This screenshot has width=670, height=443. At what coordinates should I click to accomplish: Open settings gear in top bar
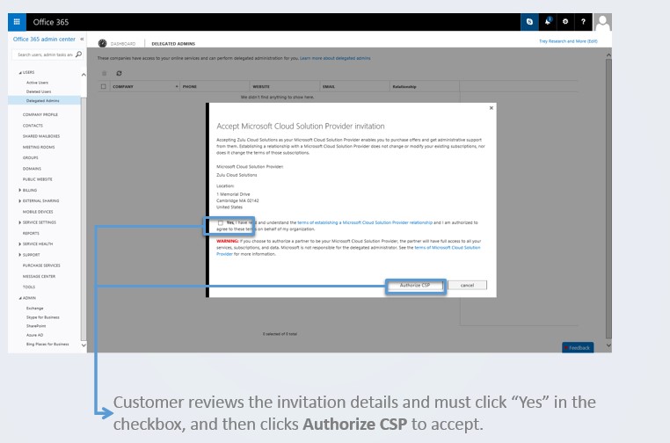coord(565,22)
